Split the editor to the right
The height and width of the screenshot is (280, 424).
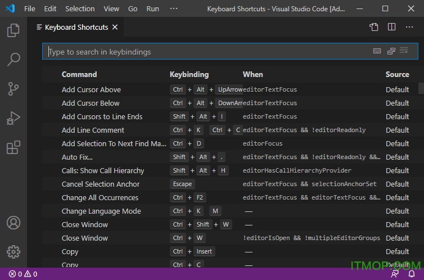coord(391,27)
